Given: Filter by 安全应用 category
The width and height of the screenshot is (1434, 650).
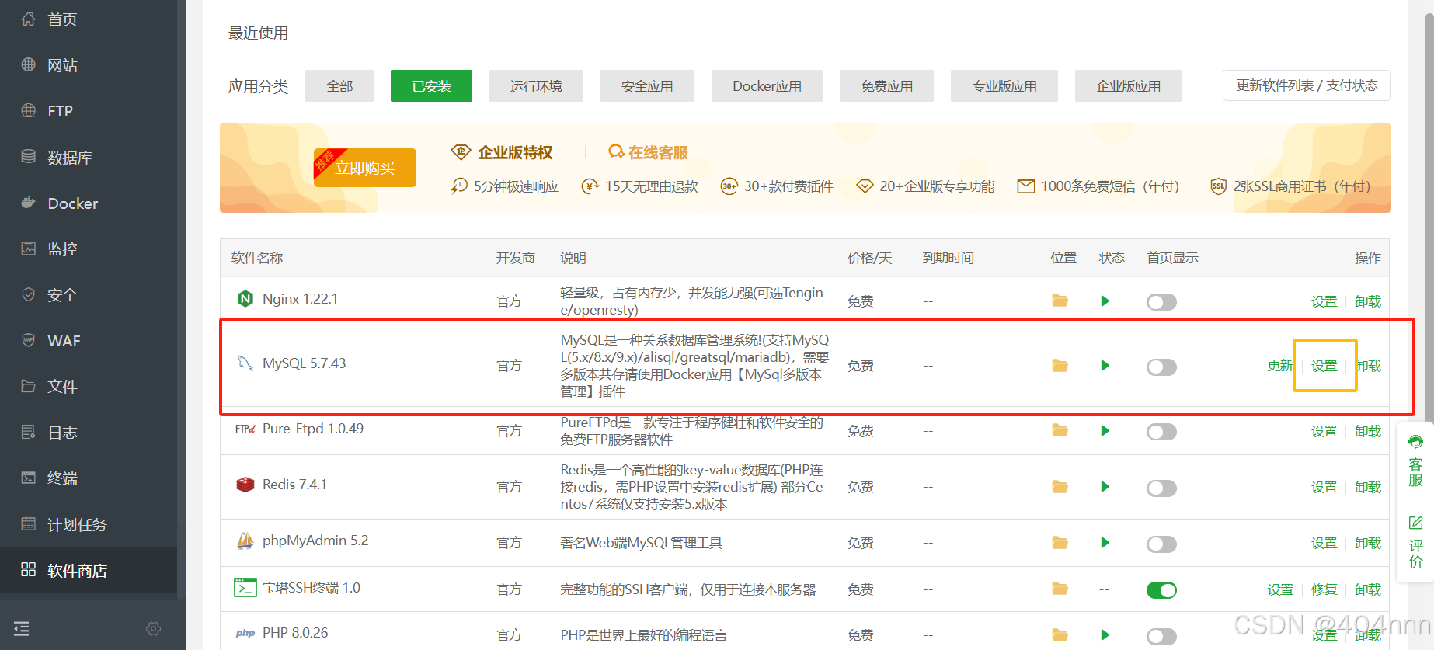Looking at the screenshot, I should pyautogui.click(x=647, y=86).
